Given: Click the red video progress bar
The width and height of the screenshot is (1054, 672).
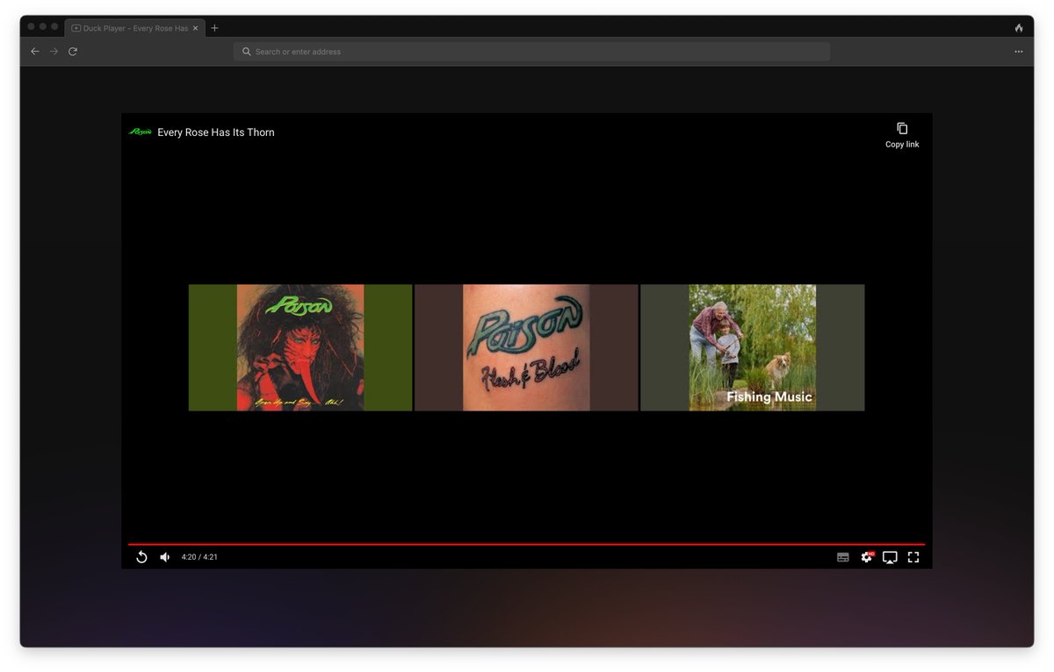Looking at the screenshot, I should [527, 543].
